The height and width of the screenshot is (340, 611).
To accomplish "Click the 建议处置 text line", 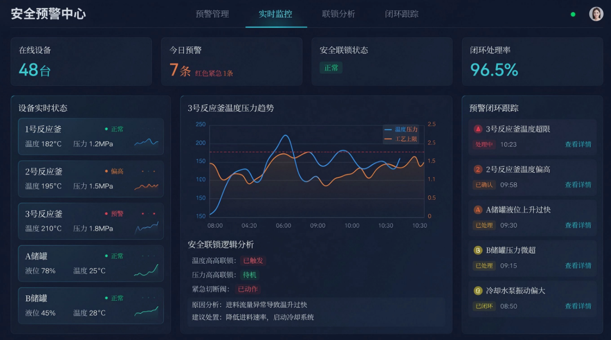I will [x=253, y=317].
